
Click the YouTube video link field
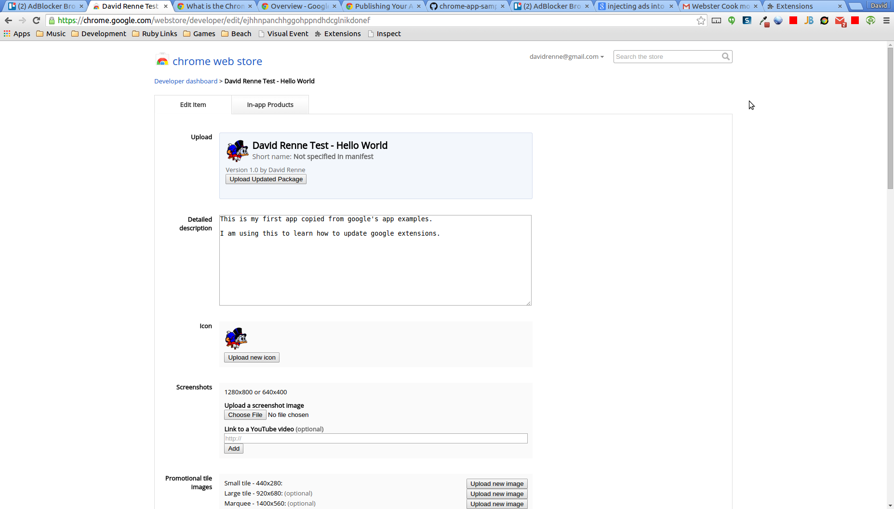coord(376,438)
